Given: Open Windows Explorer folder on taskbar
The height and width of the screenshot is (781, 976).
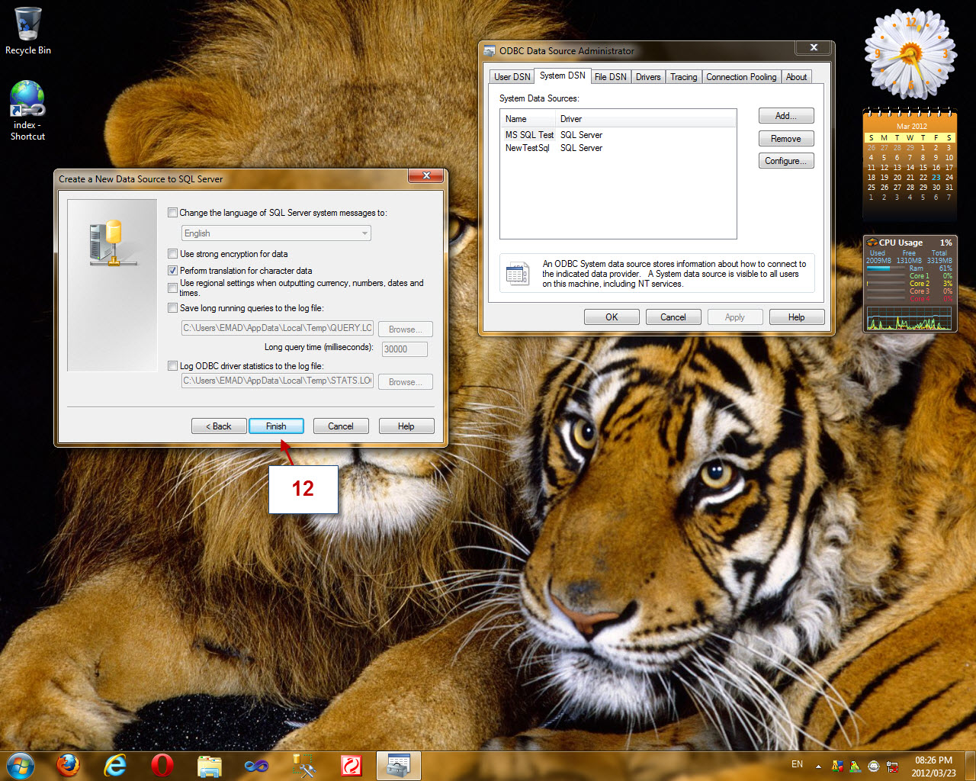Looking at the screenshot, I should click(209, 765).
